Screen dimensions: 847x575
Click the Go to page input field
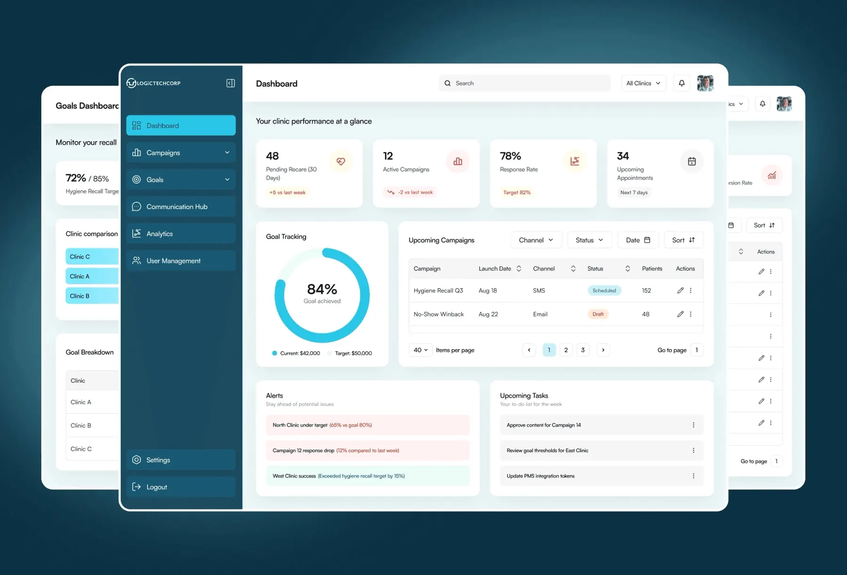pos(696,350)
